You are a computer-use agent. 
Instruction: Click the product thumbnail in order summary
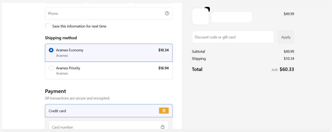coord(200,16)
